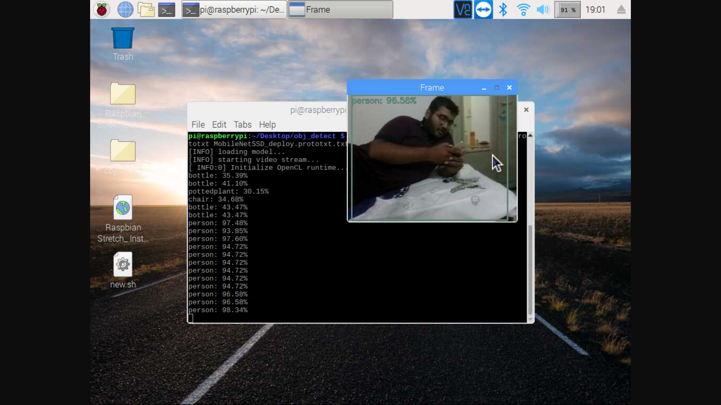The width and height of the screenshot is (721, 405).
Task: Launch terminal from the panel icon
Action: tap(166, 10)
